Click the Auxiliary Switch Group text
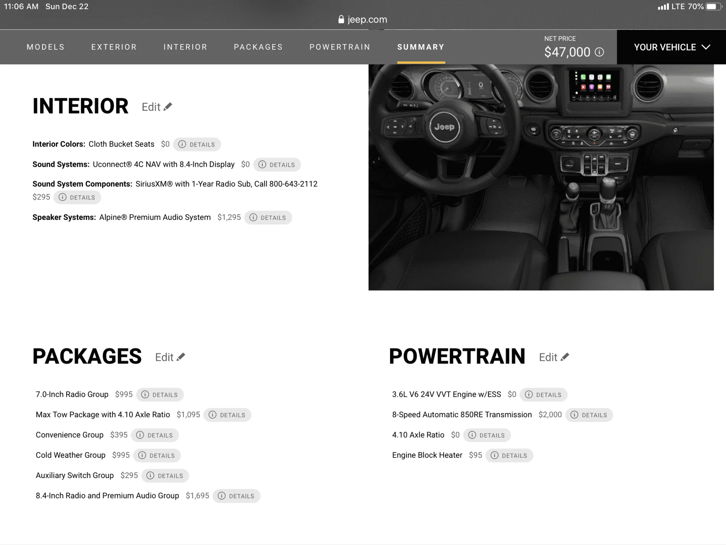 pyautogui.click(x=75, y=475)
